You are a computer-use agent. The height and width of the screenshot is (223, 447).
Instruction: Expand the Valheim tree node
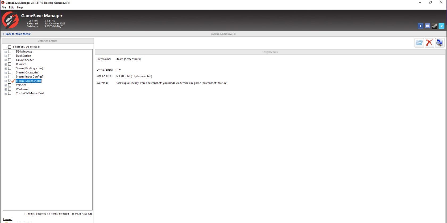pyautogui.click(x=6, y=85)
